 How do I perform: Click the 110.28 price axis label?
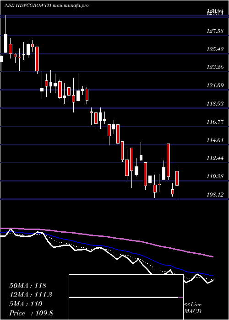click(x=215, y=176)
